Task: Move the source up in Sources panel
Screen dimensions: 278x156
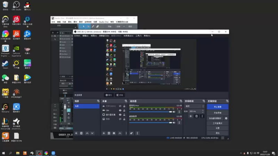Action: pyautogui.click(x=120, y=133)
